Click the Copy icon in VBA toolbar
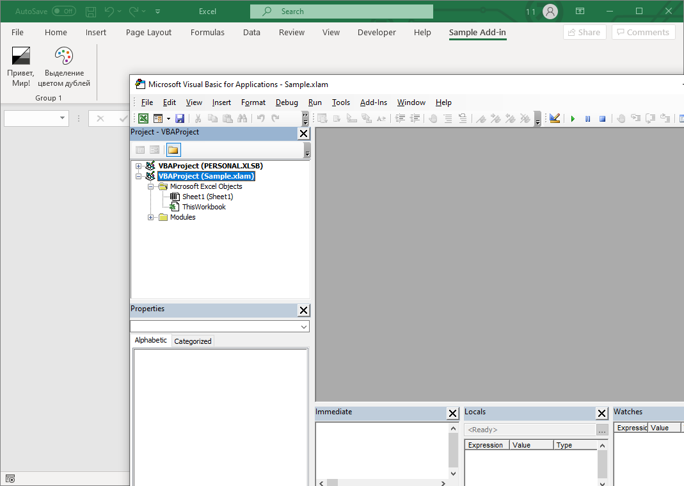Screen dimensions: 684x486 tap(213, 118)
